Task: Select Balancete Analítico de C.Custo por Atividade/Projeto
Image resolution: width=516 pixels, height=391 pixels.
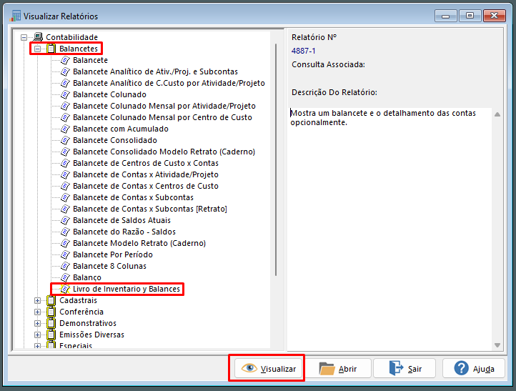Action: point(169,83)
